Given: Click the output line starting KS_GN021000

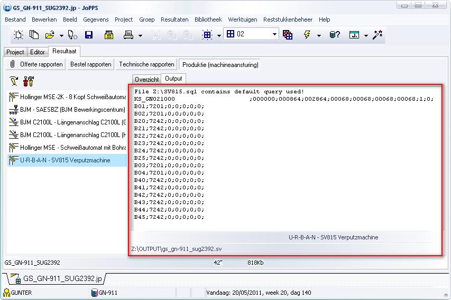Looking at the screenshot, I should coord(283,99).
